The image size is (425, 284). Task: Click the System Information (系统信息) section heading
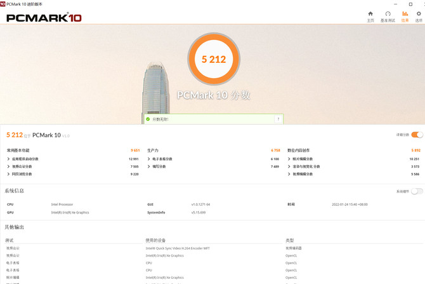15,191
